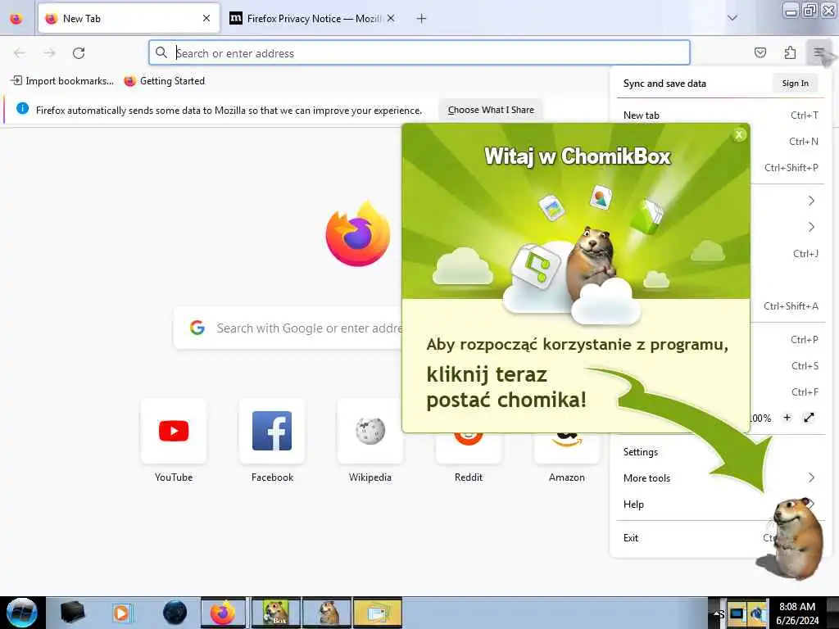
Task: Expand the More tools submenu
Action: (719, 478)
